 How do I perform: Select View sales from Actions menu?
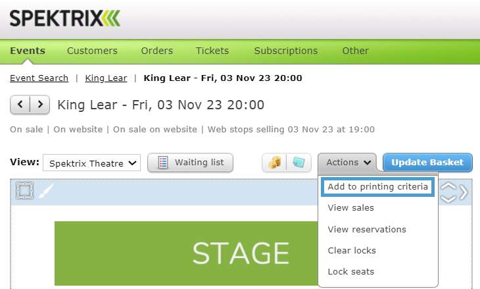(x=351, y=208)
